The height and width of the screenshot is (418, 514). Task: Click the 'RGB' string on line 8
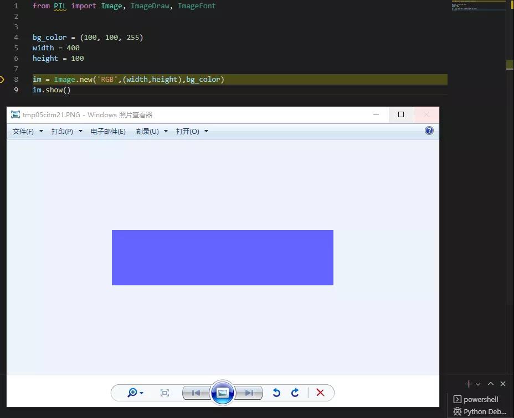(107, 80)
